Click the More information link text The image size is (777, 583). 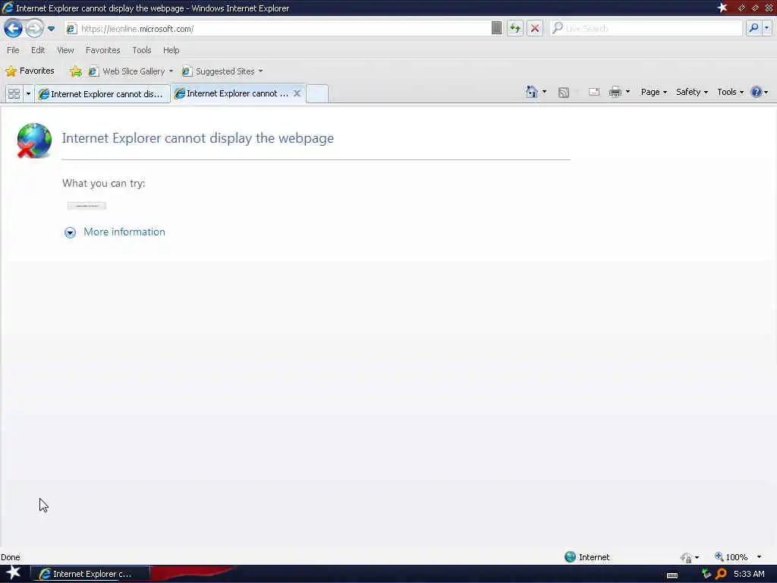124,232
